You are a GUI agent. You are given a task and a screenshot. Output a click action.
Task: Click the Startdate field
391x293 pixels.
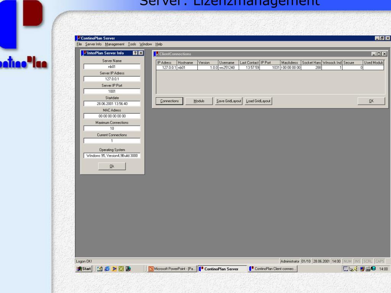click(x=112, y=104)
